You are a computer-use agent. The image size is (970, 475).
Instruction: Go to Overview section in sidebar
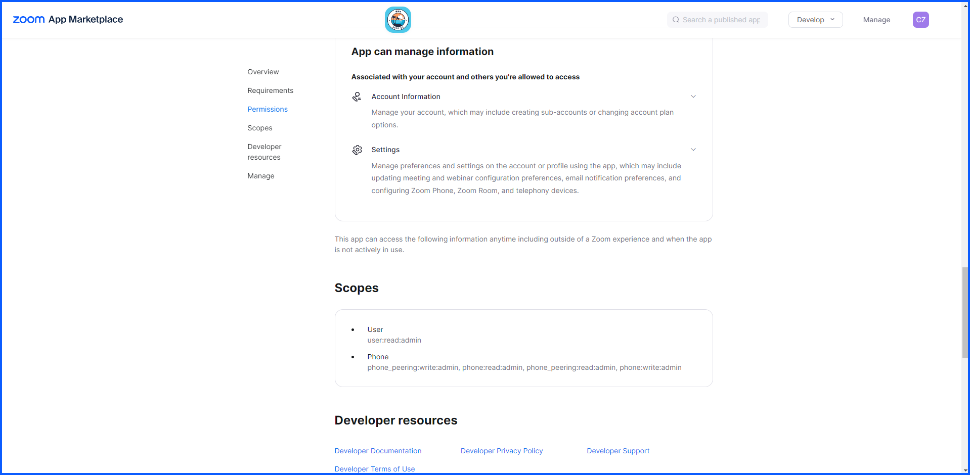[263, 72]
